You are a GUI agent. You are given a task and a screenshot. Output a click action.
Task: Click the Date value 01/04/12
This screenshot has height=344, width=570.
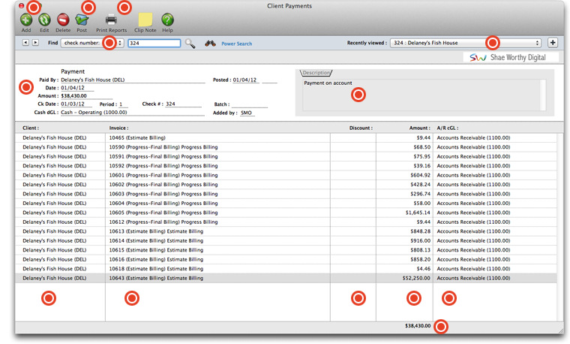coord(77,88)
